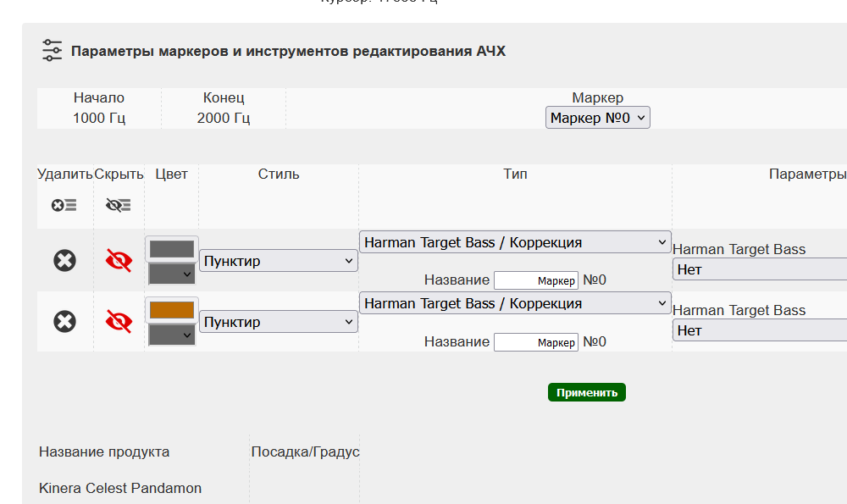Open second row Пунктир style dropdown
Screen dimensions: 847x504
(x=278, y=322)
